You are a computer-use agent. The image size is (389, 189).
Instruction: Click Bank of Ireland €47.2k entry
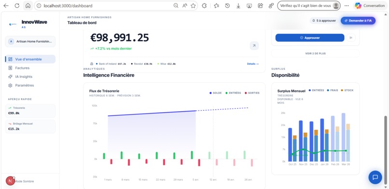[111, 64]
